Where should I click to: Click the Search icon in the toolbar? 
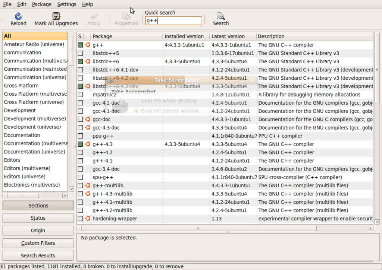point(220,16)
